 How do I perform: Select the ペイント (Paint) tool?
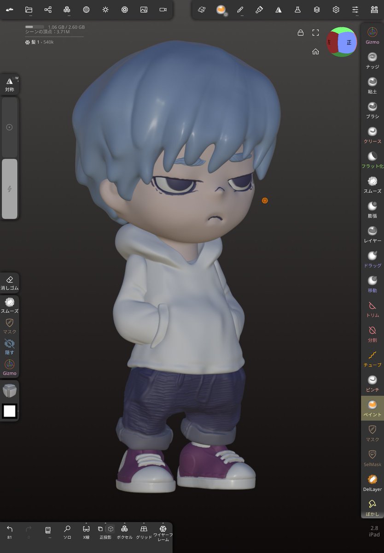pyautogui.click(x=372, y=408)
